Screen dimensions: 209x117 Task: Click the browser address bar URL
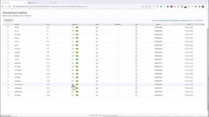tap(51, 6)
